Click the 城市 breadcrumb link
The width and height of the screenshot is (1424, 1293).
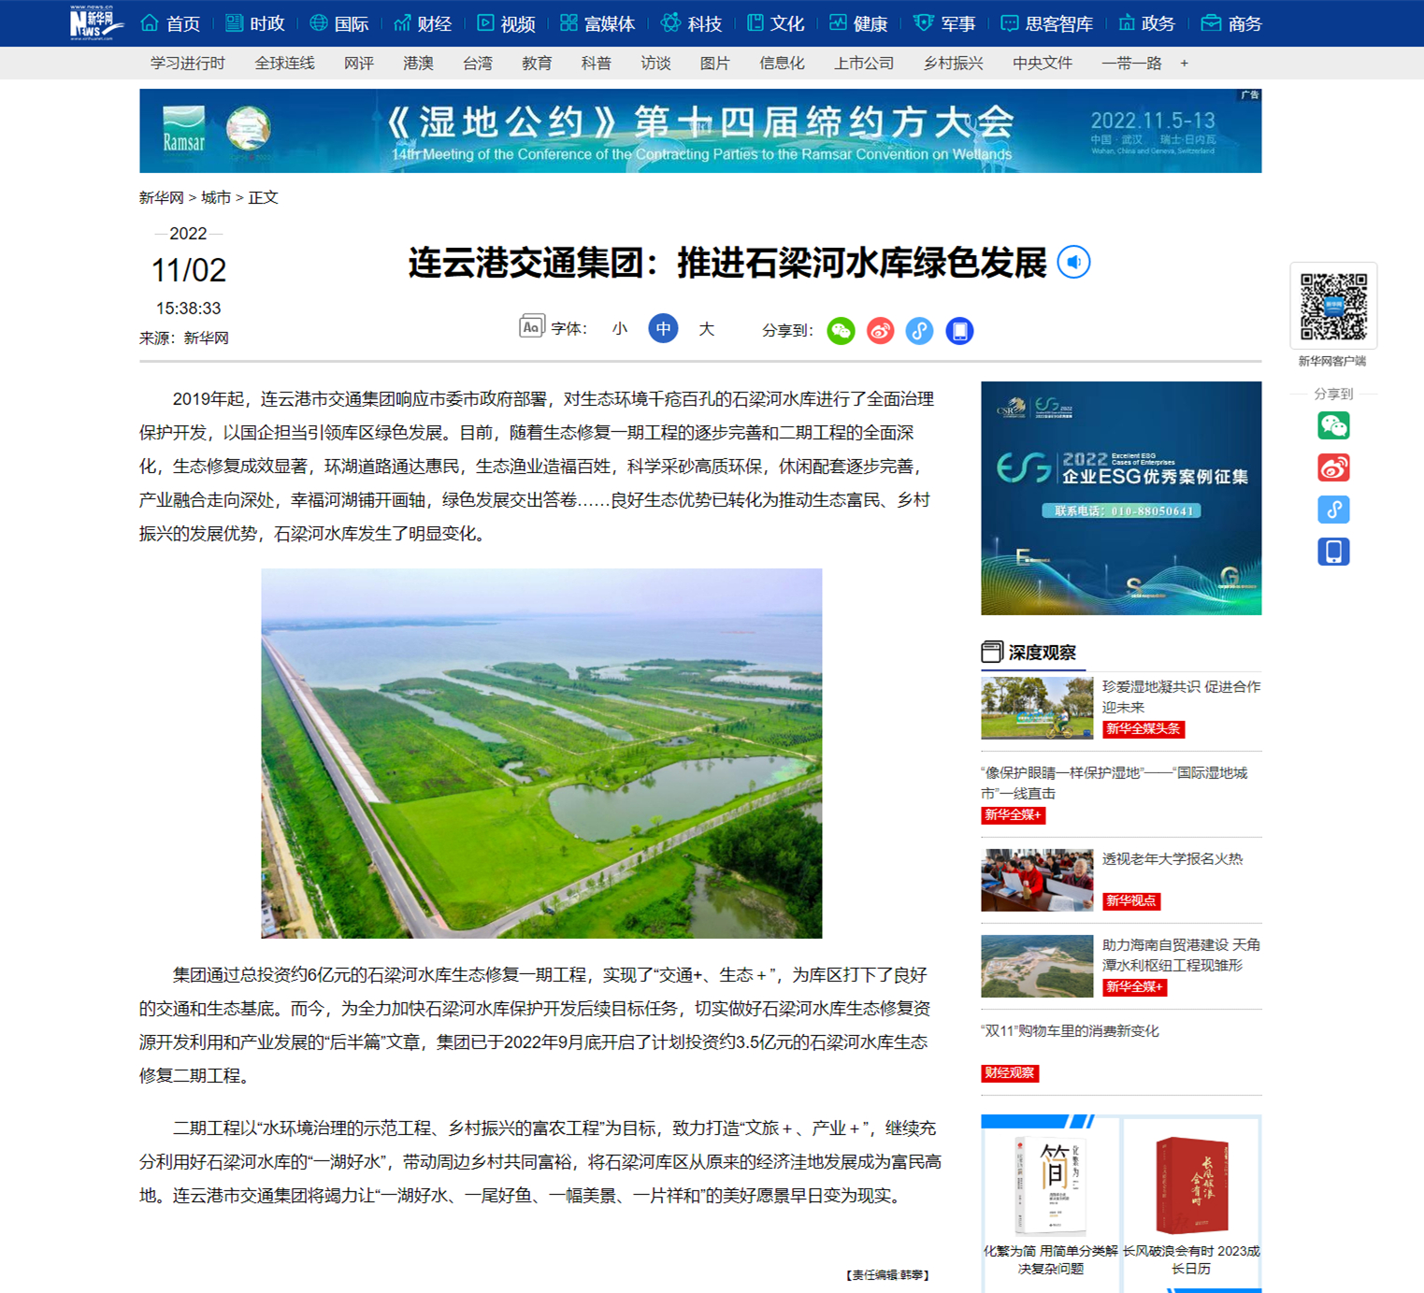[x=216, y=198]
